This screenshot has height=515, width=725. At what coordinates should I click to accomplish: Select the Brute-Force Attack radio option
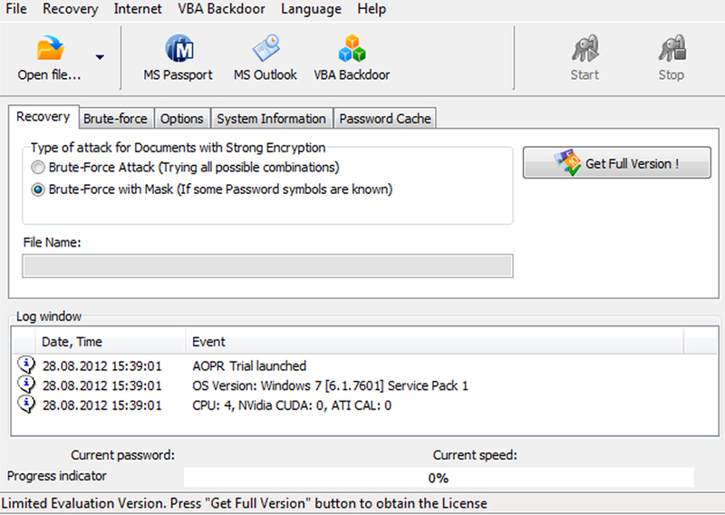[x=38, y=167]
